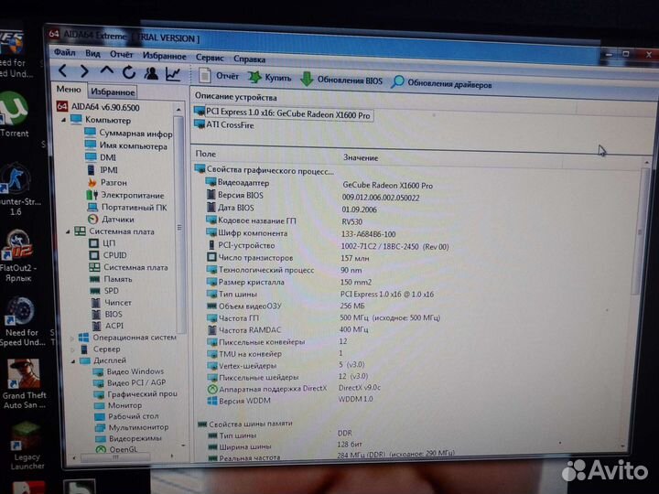Switch to the Меню tab
659x494 pixels.
click(69, 89)
